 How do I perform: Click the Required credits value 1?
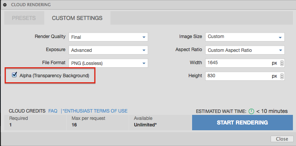tap(10, 125)
